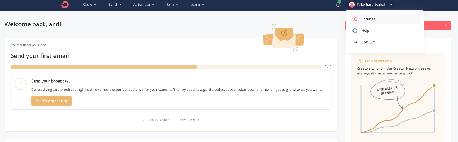Screen dimensions: 458x142
Task: Click the Send your first email progress bar
Action: coord(165,67)
